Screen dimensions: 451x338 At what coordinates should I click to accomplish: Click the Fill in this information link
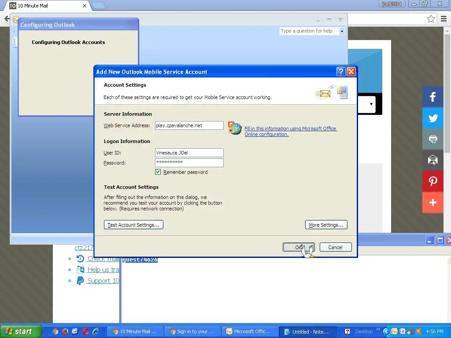click(290, 131)
